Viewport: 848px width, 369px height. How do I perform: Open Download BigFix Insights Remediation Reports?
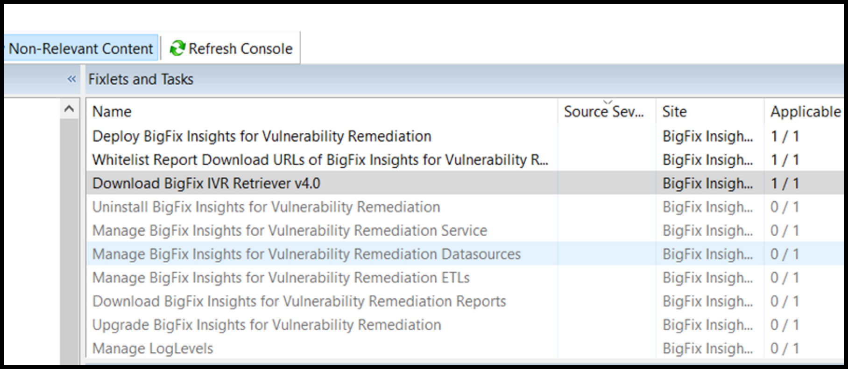(299, 301)
